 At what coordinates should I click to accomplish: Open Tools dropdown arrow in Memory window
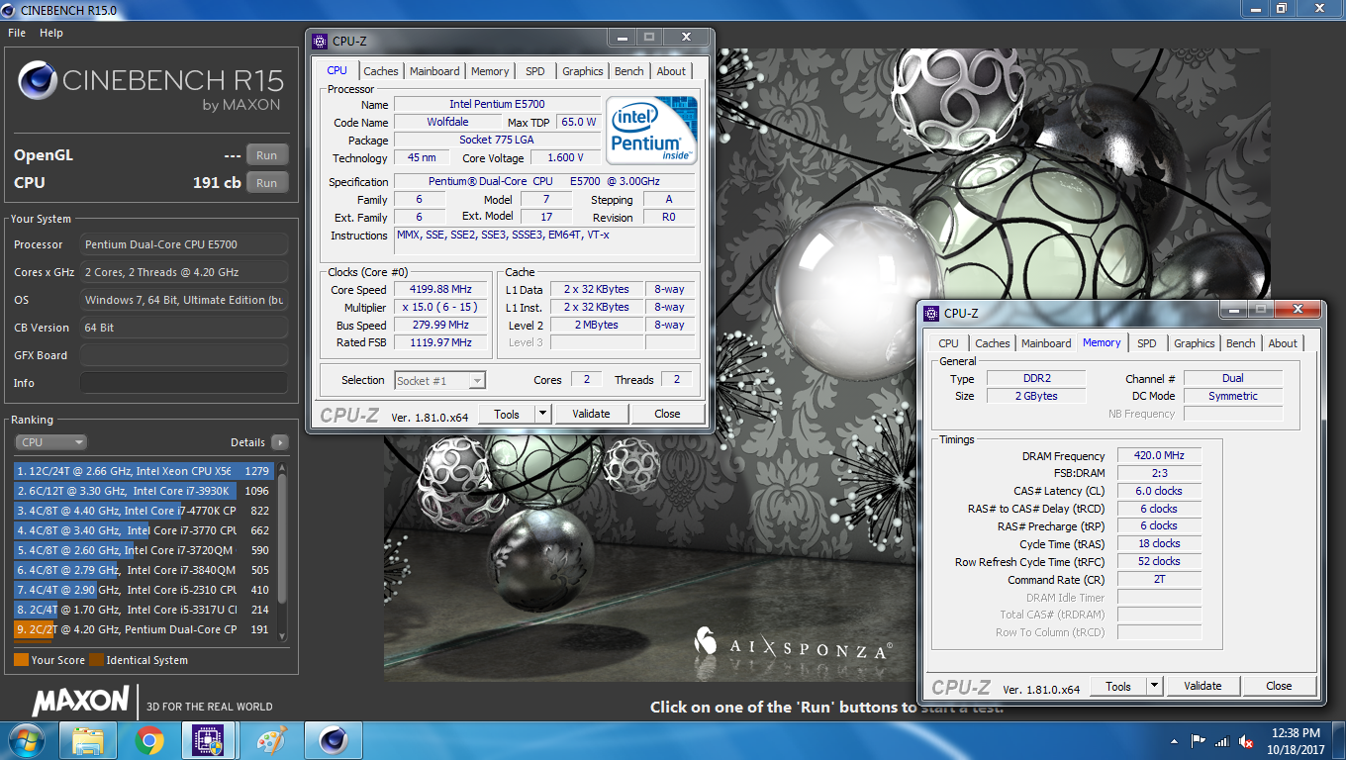pos(1154,687)
